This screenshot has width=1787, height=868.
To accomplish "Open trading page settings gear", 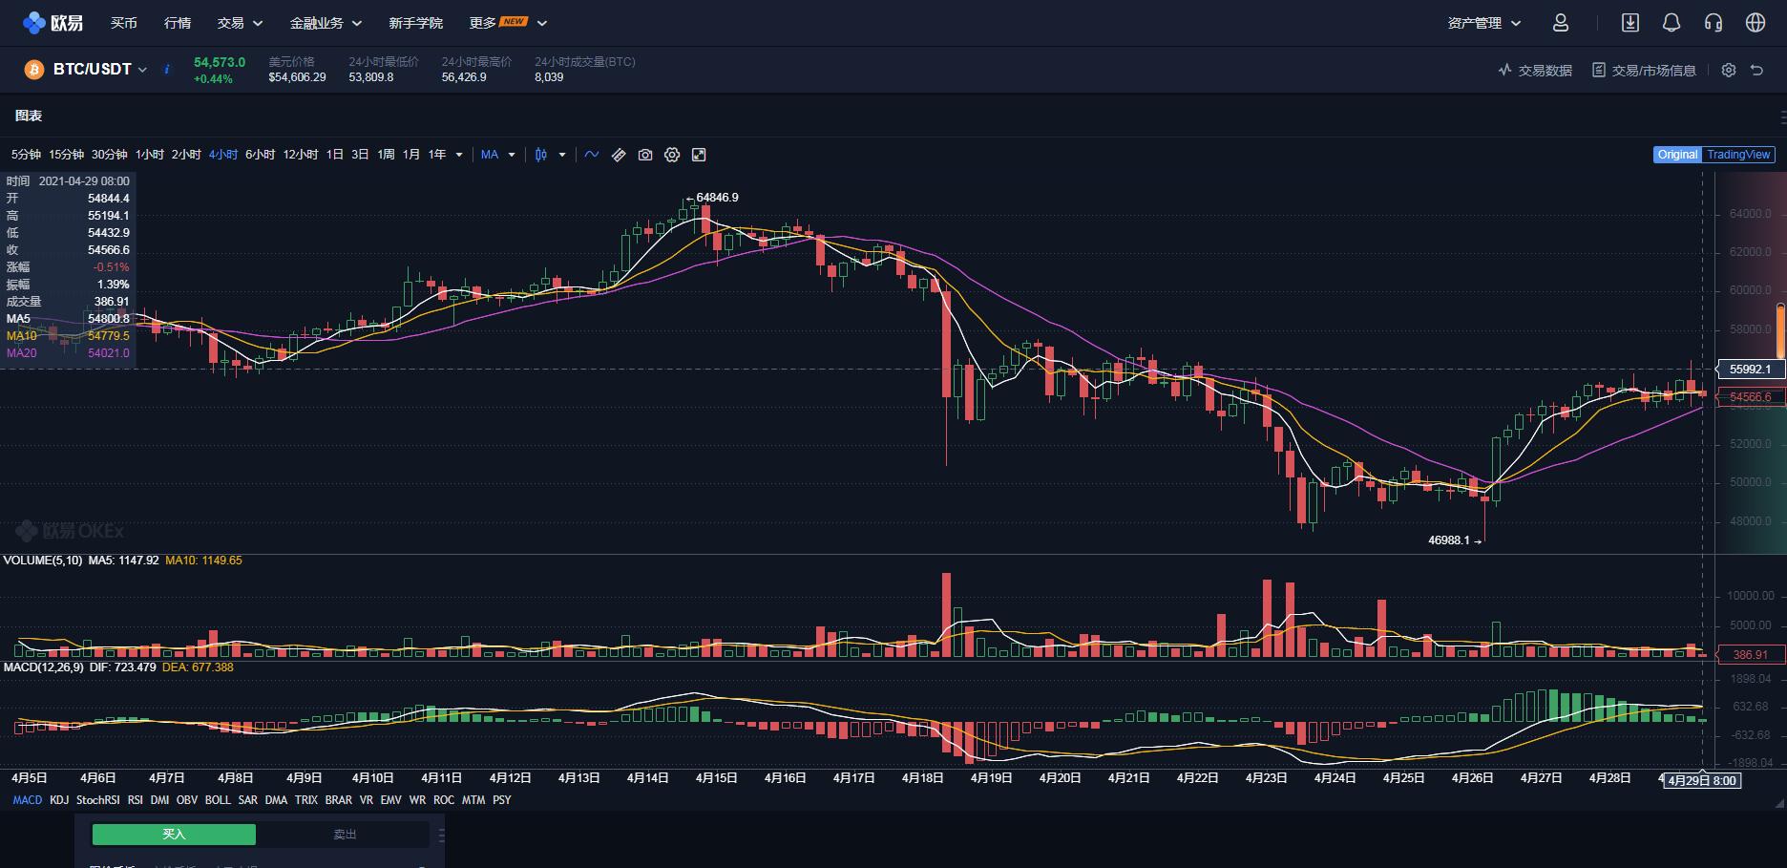I will tap(1729, 70).
